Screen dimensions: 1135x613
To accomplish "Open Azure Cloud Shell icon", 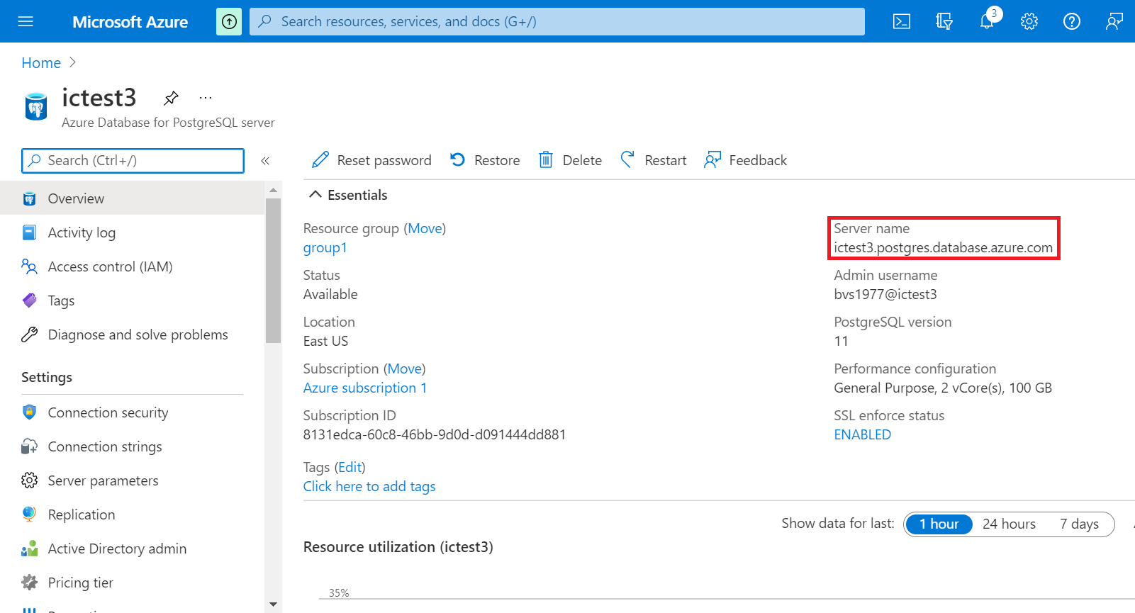I will pyautogui.click(x=901, y=21).
